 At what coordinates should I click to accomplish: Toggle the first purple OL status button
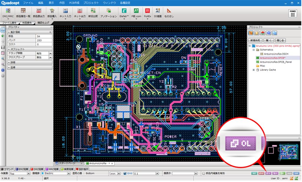pos(268,173)
